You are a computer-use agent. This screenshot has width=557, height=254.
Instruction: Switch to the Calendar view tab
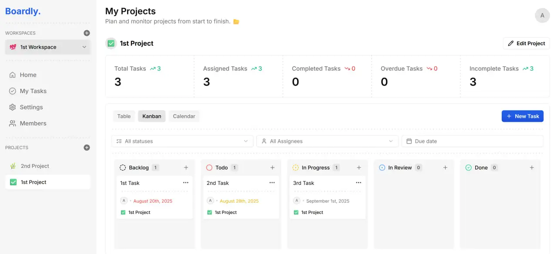coord(184,116)
